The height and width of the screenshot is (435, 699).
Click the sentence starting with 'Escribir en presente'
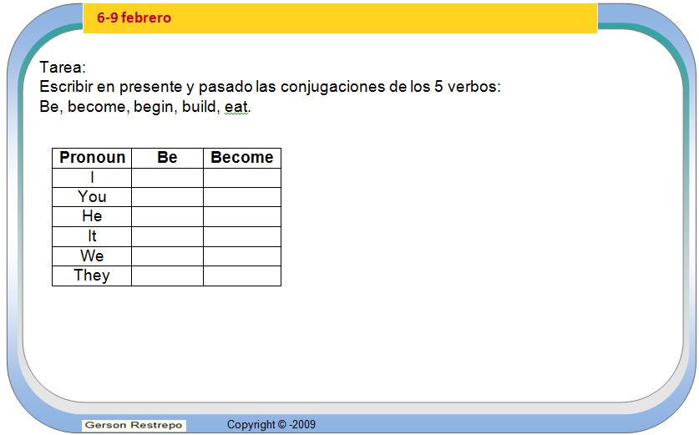tap(270, 87)
